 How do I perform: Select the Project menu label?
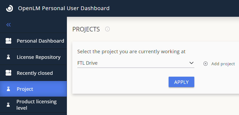(x=25, y=89)
